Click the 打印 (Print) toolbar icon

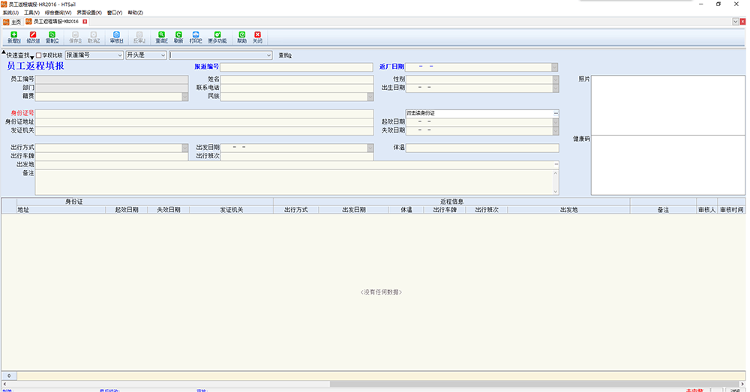[x=196, y=37]
